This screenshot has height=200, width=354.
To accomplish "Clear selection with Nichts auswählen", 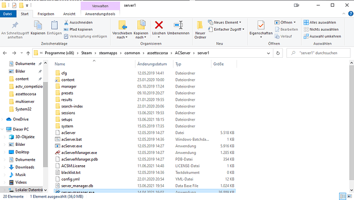I will pos(321,30).
